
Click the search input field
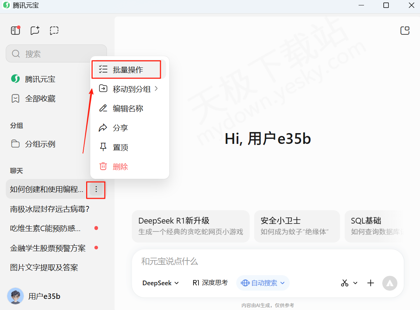[x=56, y=54]
